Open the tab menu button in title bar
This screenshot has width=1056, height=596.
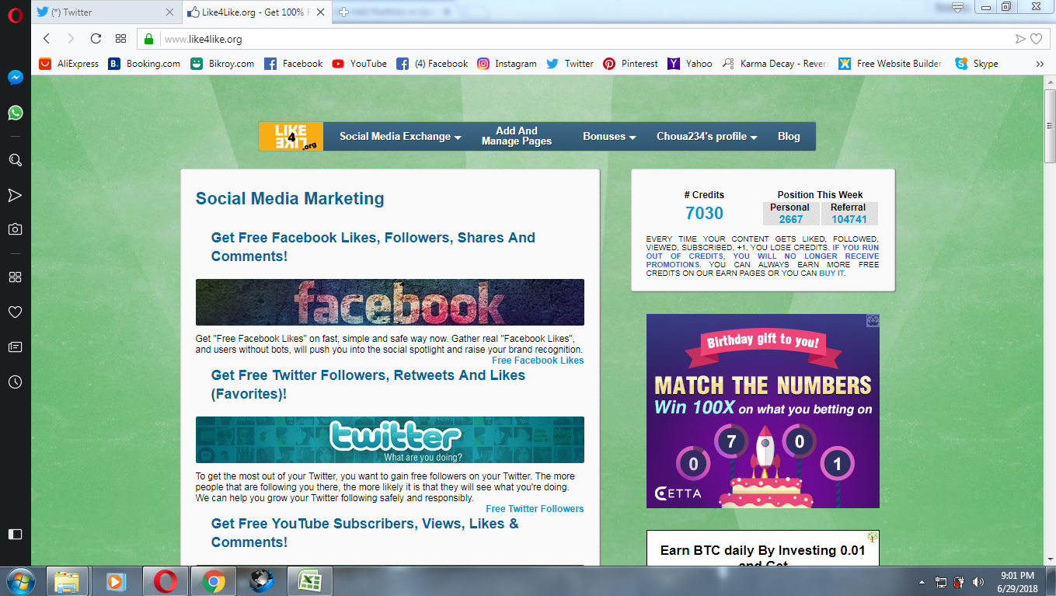pyautogui.click(x=958, y=7)
